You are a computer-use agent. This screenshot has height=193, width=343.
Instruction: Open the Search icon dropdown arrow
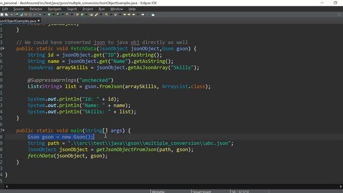click(x=101, y=14)
